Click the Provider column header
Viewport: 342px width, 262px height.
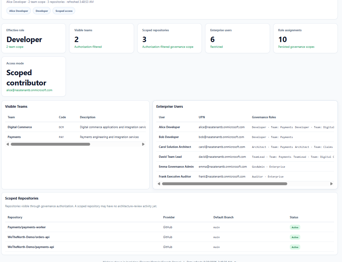click(169, 217)
